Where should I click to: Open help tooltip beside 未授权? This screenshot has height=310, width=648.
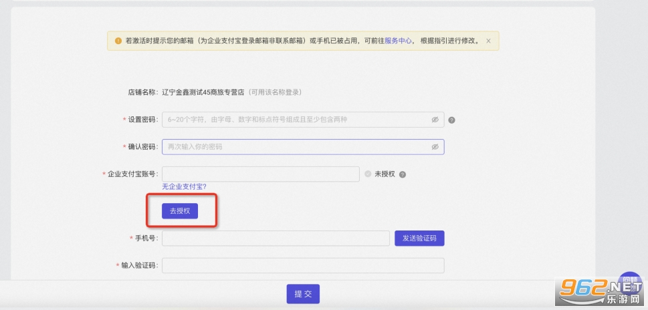coord(403,174)
